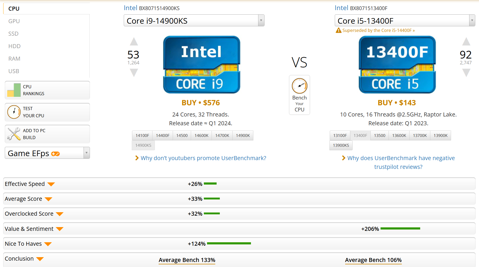
Task: Click the Average Bench 133% link
Action: point(187,260)
